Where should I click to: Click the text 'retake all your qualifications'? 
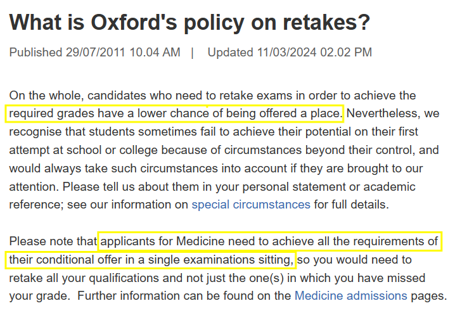coord(82,278)
